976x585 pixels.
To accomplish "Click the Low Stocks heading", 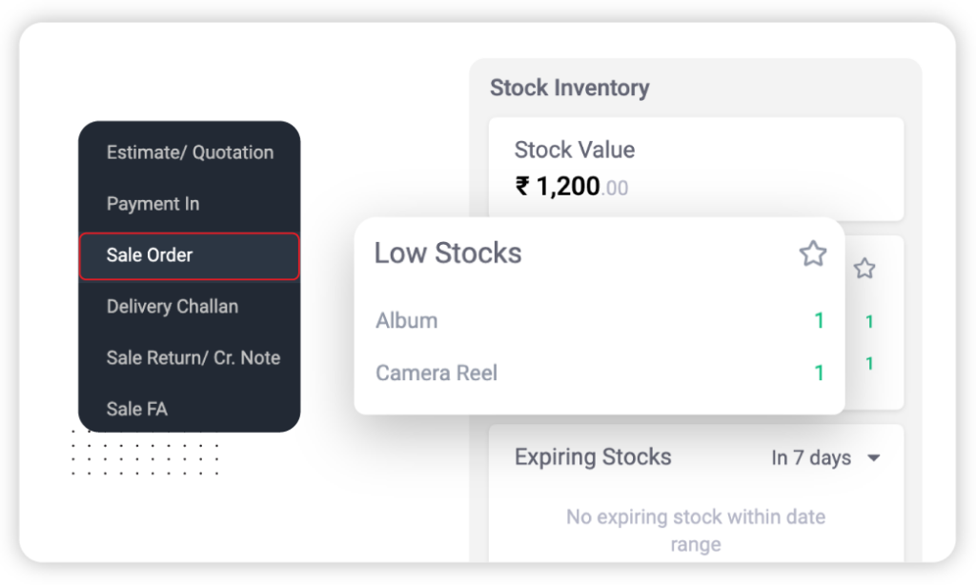I will pyautogui.click(x=448, y=253).
